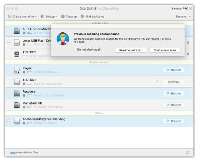This screenshot has width=199, height=162.
Task: Click the Others section header
Action: (99, 113)
